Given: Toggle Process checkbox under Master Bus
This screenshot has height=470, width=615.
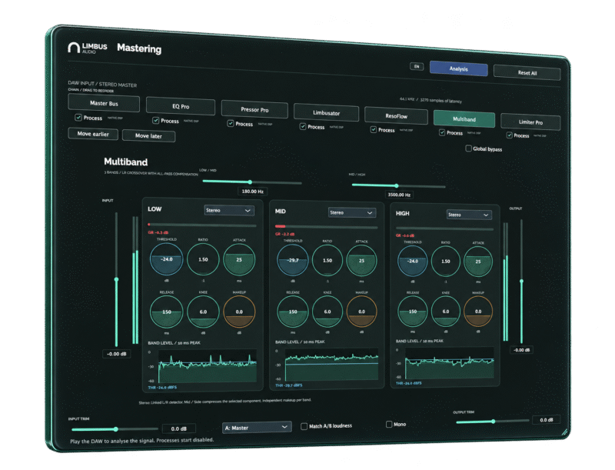Looking at the screenshot, I should [x=78, y=117].
